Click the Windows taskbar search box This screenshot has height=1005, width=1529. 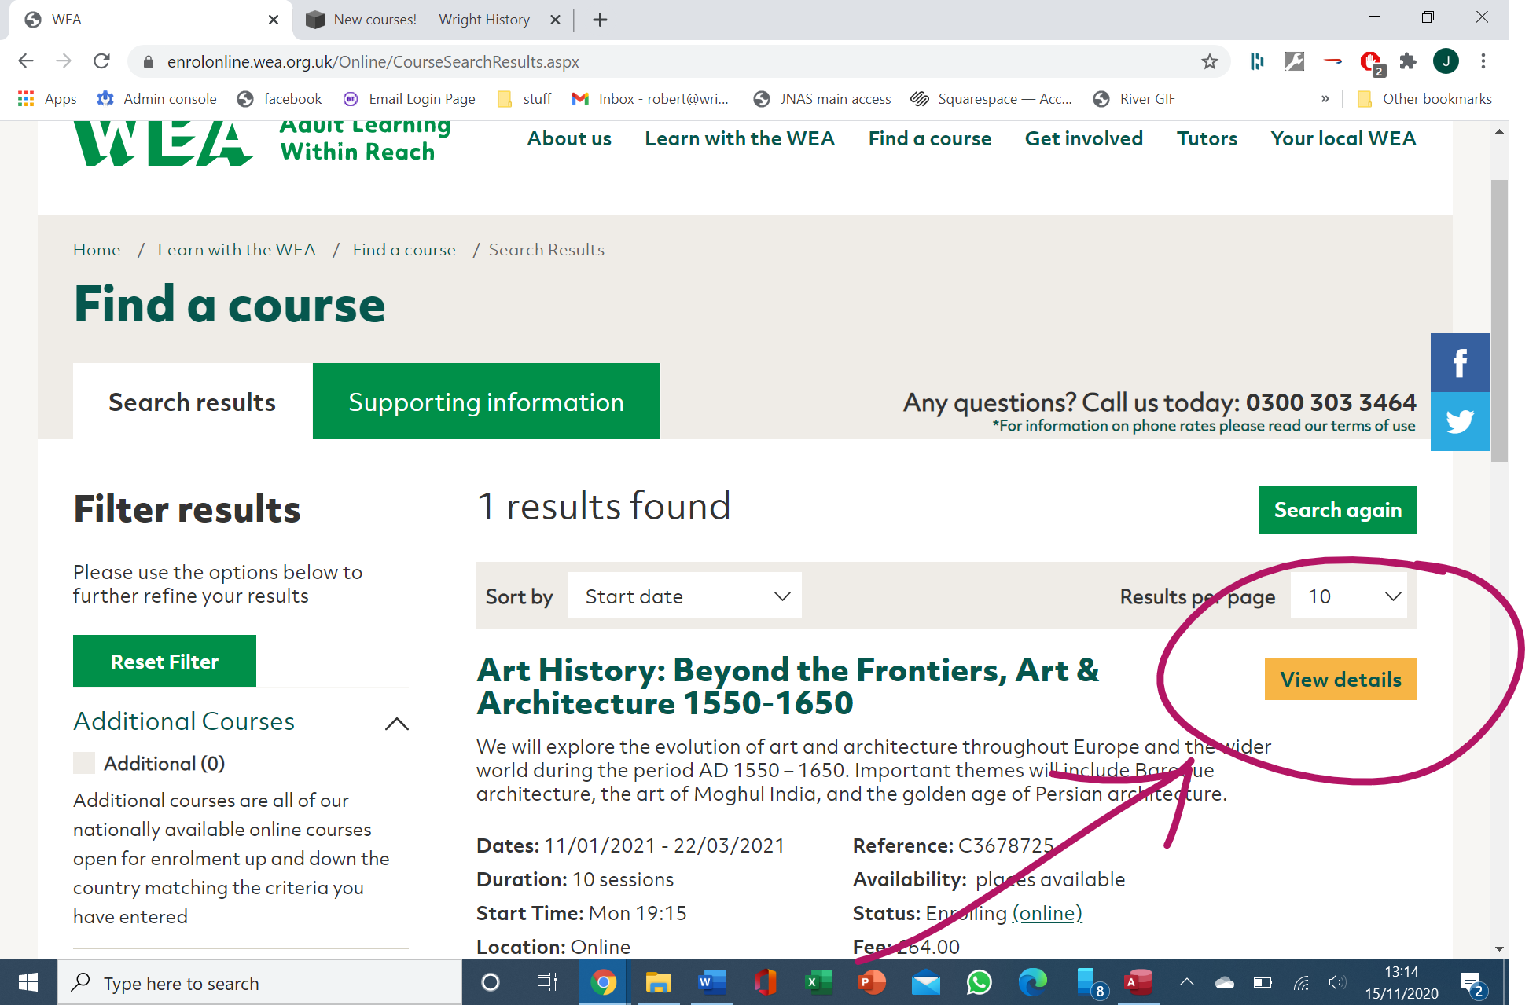coord(259,982)
